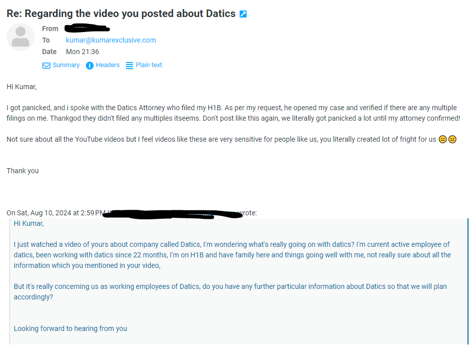This screenshot has width=471, height=351.
Task: Click the kumar@kumarexclusive.com recipient address
Action: coord(111,40)
